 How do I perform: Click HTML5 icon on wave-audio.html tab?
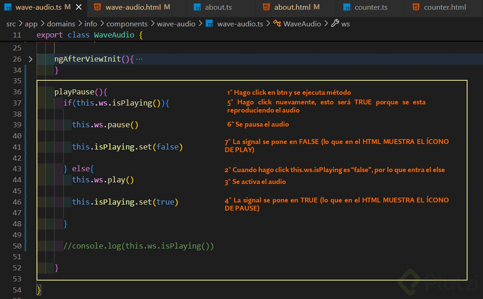[98, 7]
